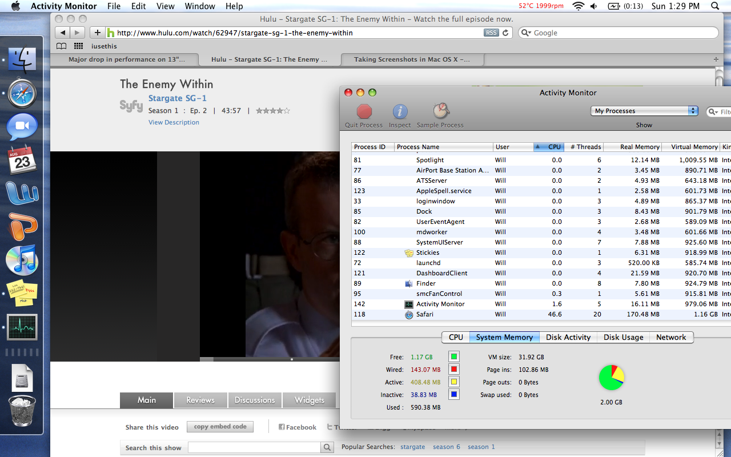Open Finder from the Dock
The image size is (731, 457).
pos(22,60)
